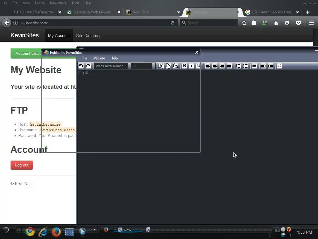Show bookmarks list icon in browser toolbar
318x239 pixels.
[254, 23]
